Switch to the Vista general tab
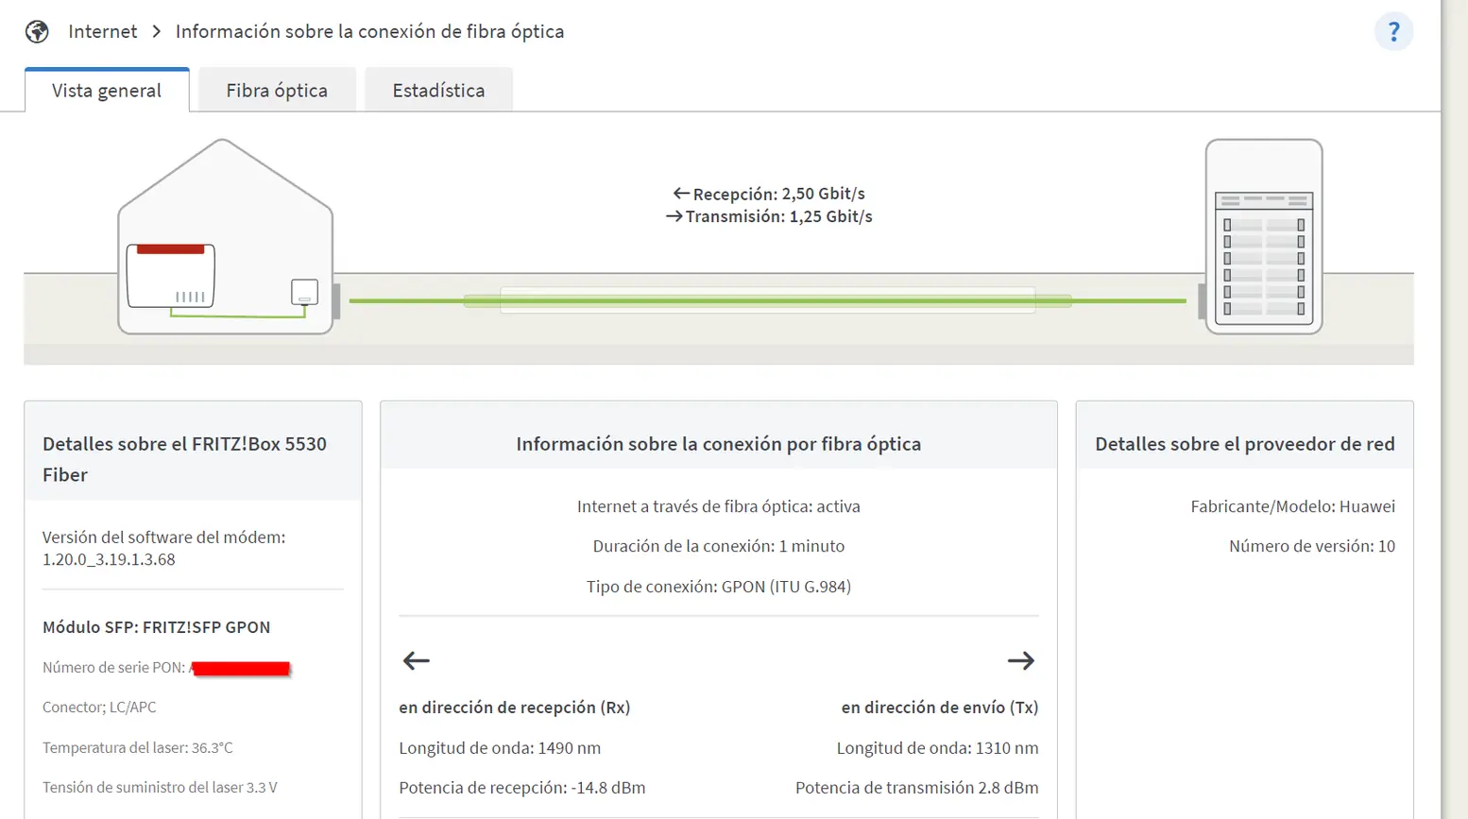Image resolution: width=1468 pixels, height=819 pixels. 107,90
